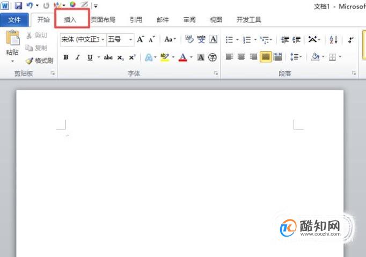Image resolution: width=366 pixels, height=257 pixels.
Task: Click the Shading paint bucket icon
Action: [x=316, y=57]
